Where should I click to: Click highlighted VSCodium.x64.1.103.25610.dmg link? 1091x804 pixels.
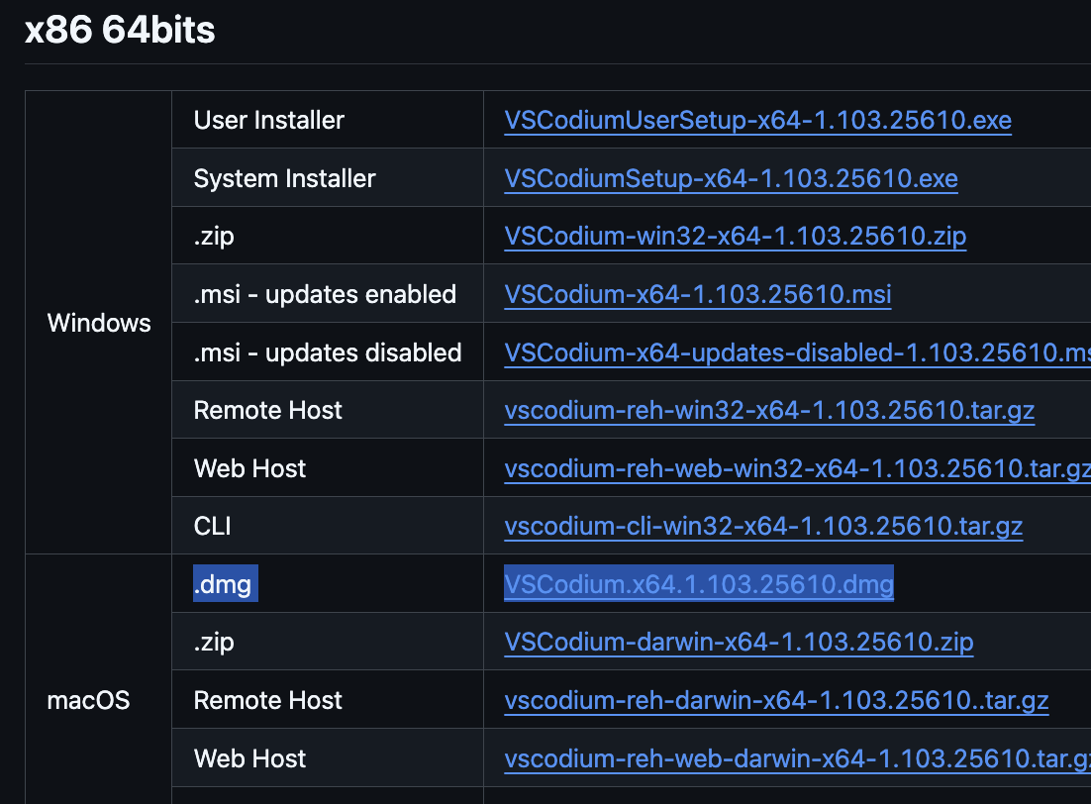coord(699,583)
